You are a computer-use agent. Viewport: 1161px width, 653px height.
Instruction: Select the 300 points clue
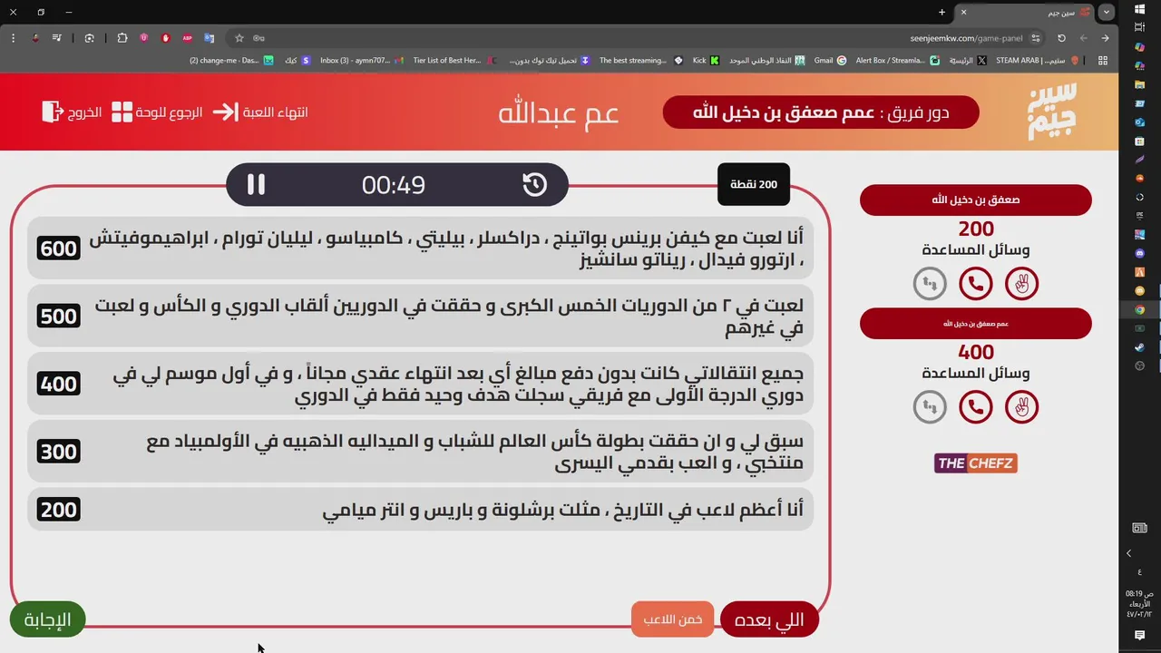[x=421, y=452]
